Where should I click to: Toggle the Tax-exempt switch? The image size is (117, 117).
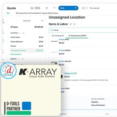click(x=85, y=8)
